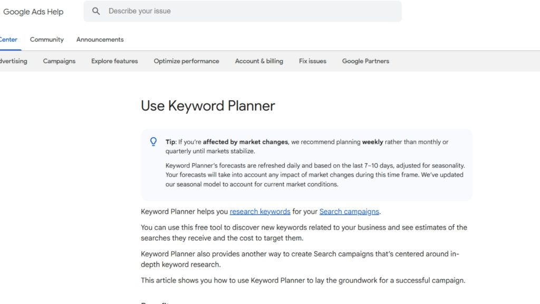Select the Help Center tab
Image resolution: width=540 pixels, height=304 pixels.
point(8,39)
